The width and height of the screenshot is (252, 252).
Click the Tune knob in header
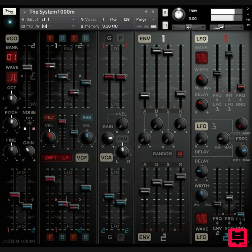[179, 14]
